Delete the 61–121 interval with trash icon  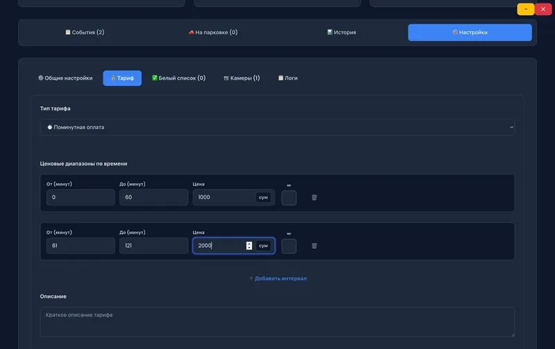314,246
